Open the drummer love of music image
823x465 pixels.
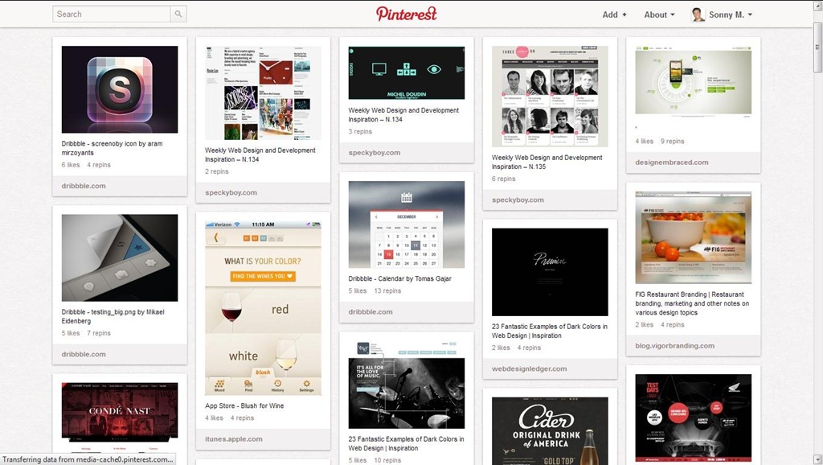pos(406,385)
